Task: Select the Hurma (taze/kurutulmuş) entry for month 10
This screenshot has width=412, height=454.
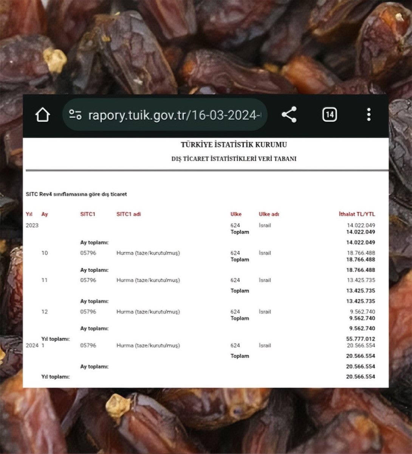Action: (147, 253)
